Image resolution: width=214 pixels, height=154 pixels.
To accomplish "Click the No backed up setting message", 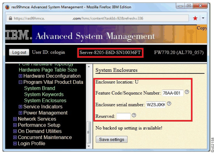I will tap(129, 128).
